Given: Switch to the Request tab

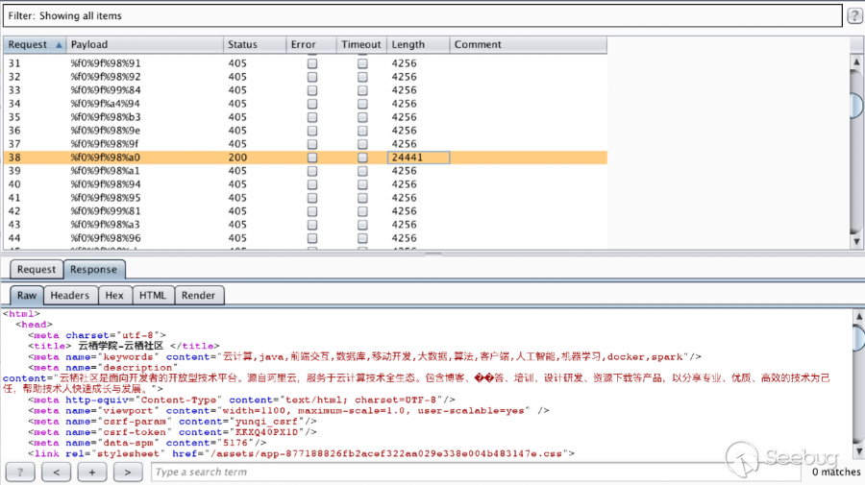Looking at the screenshot, I should coord(37,270).
